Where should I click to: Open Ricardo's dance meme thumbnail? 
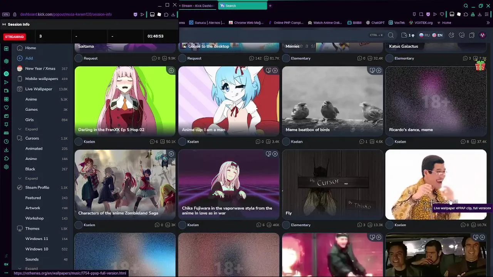pos(436,101)
